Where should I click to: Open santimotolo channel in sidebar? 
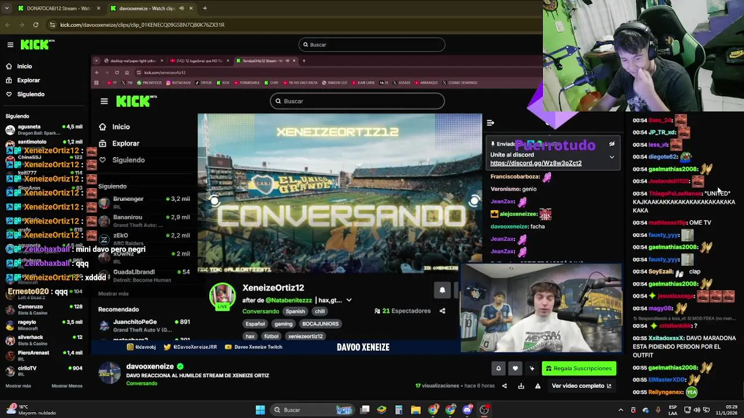[x=44, y=145]
